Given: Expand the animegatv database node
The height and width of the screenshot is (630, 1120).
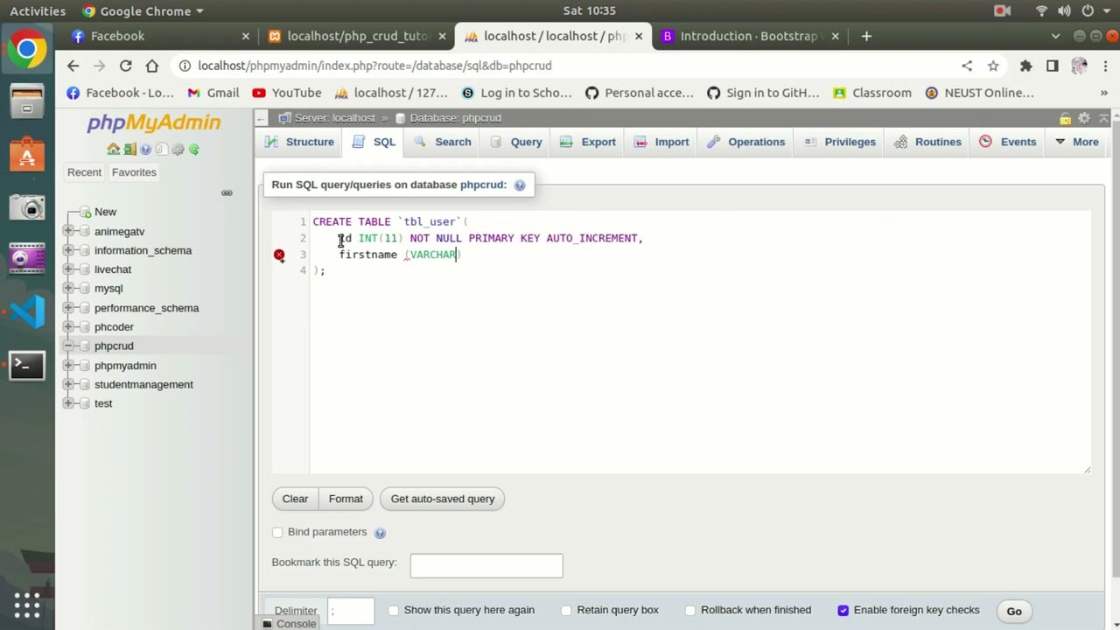Looking at the screenshot, I should pyautogui.click(x=68, y=232).
